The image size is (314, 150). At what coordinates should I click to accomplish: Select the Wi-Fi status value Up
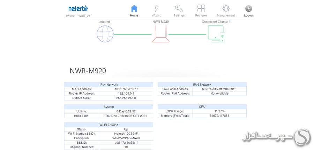(x=126, y=129)
